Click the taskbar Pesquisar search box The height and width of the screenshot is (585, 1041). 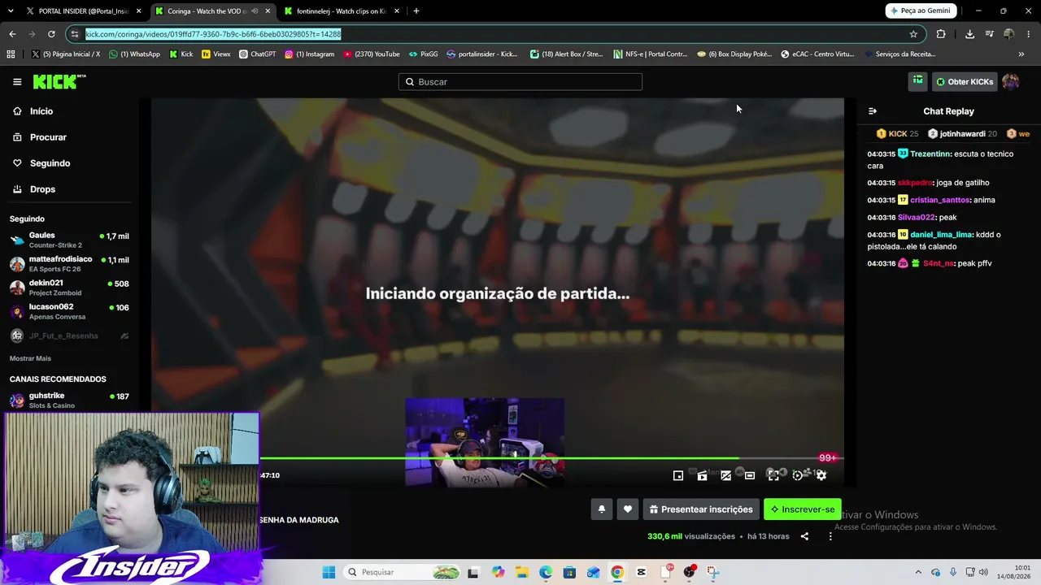pos(403,572)
